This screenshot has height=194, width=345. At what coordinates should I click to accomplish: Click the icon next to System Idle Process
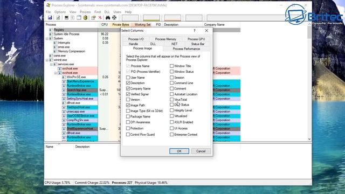click(51, 34)
